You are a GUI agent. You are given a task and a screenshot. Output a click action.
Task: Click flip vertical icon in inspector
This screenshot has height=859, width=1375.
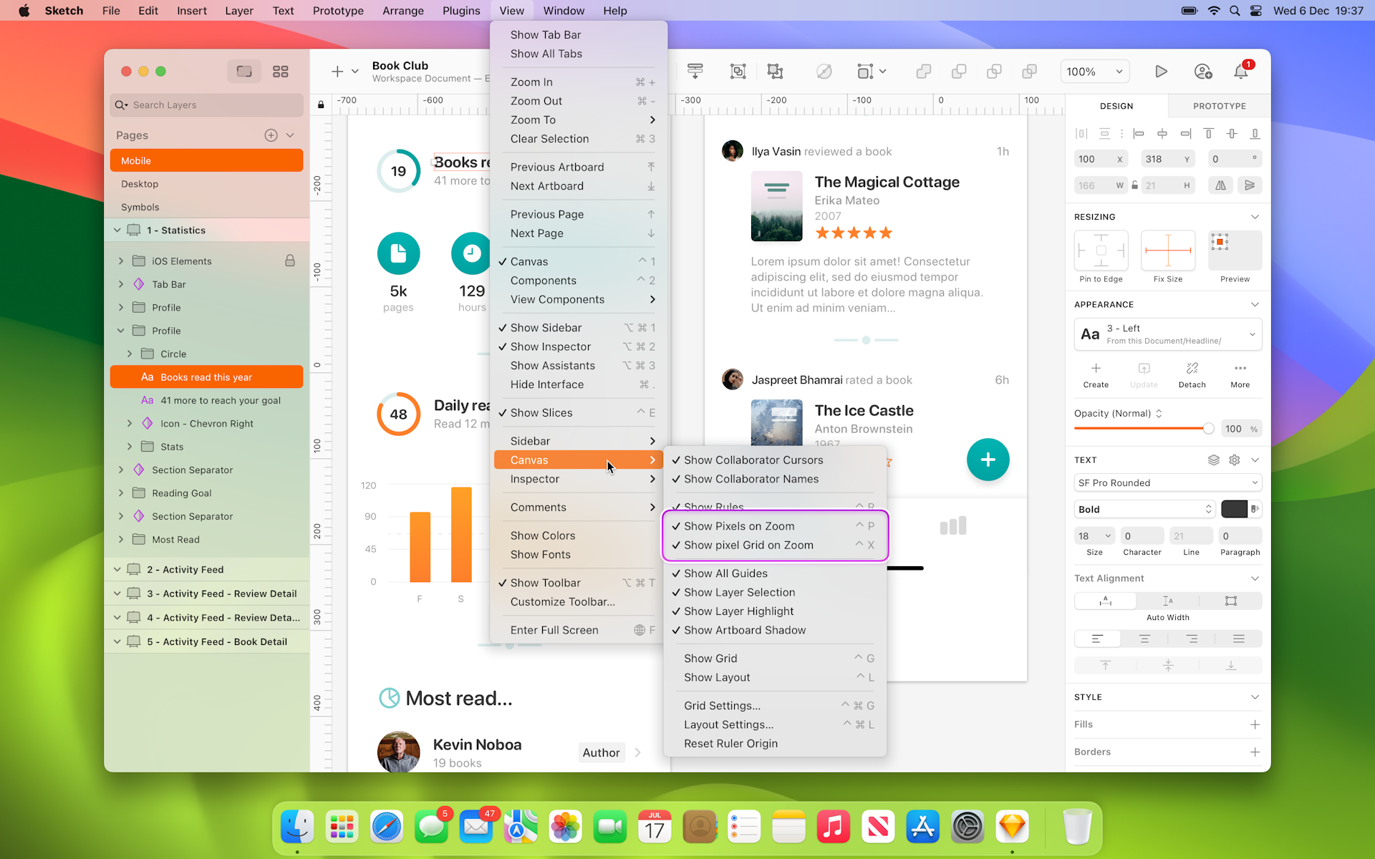[1250, 185]
